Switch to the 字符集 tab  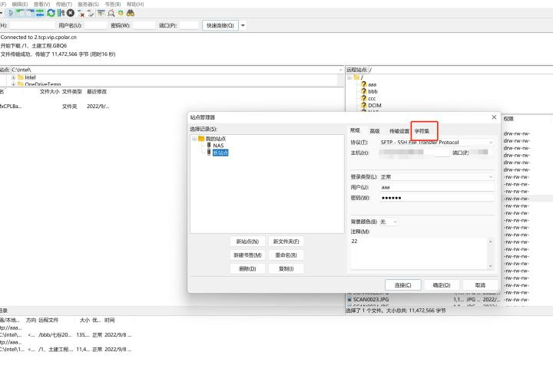pos(422,131)
